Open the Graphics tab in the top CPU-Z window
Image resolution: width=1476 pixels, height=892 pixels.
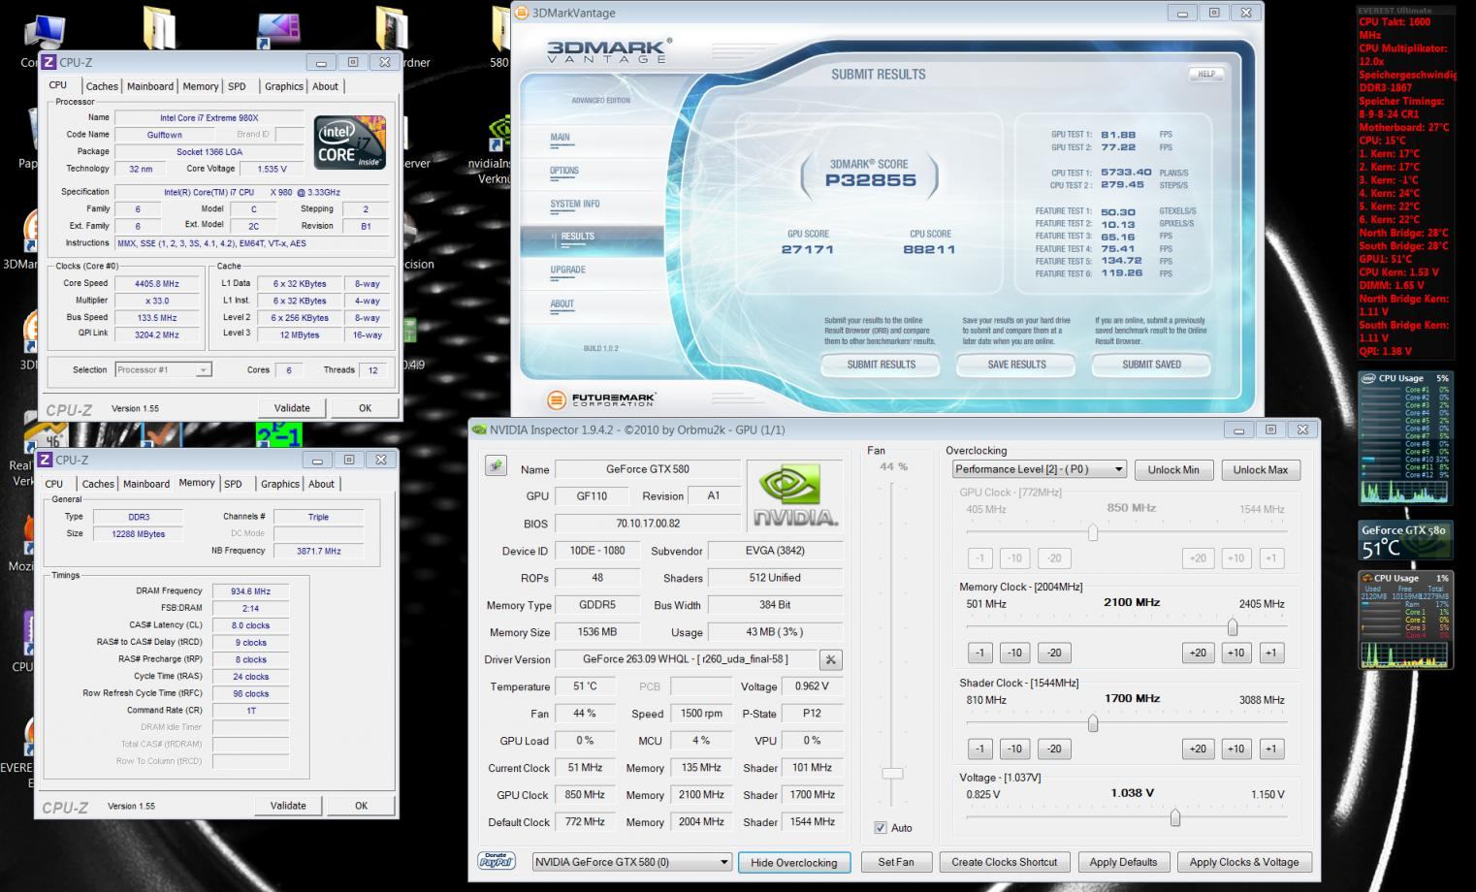(x=284, y=86)
